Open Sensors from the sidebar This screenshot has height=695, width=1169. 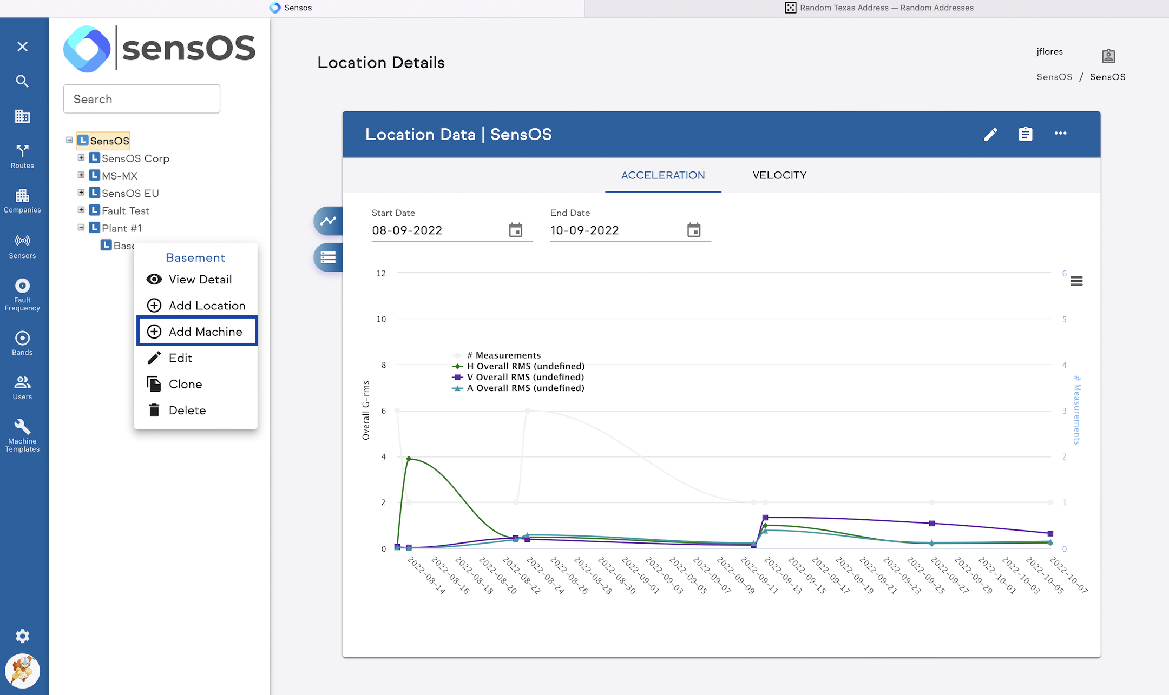click(x=22, y=247)
